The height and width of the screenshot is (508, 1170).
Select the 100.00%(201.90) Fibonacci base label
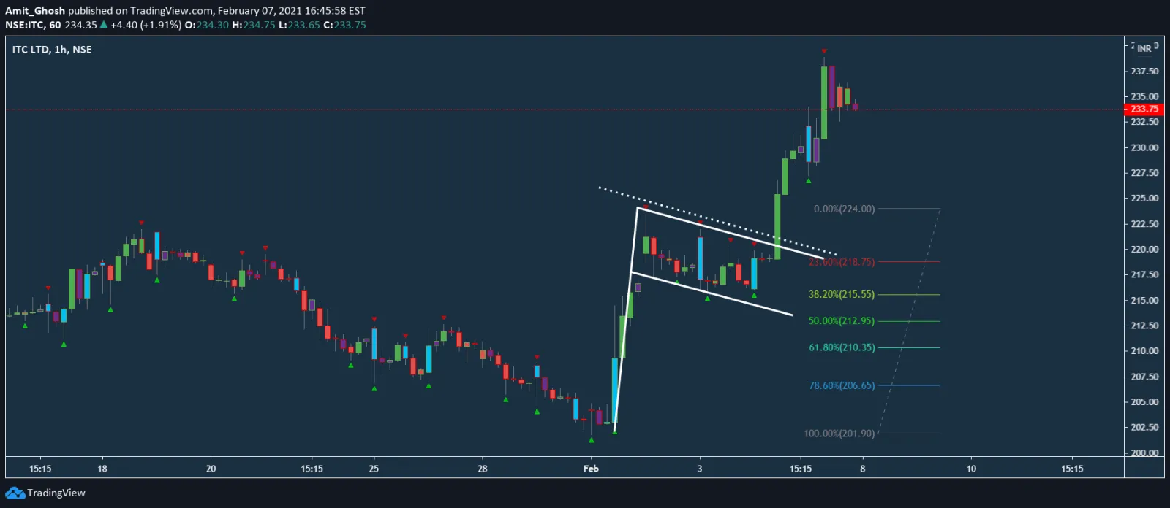tap(839, 434)
